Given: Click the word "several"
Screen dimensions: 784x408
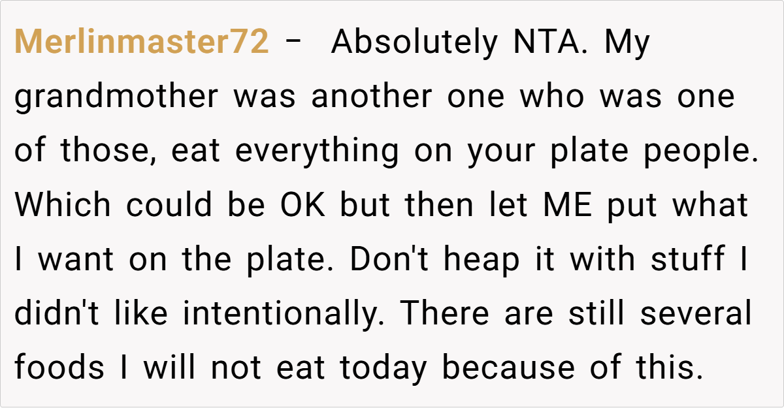Looking at the screenshot, I should (x=696, y=314).
